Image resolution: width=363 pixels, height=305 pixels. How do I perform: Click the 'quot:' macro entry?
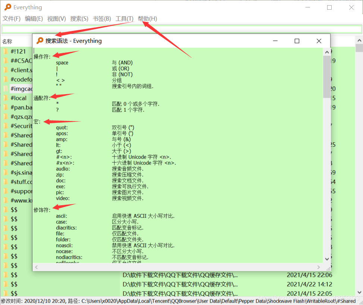tap(62, 128)
